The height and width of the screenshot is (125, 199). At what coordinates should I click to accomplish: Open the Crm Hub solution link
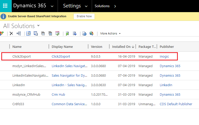click(58, 95)
